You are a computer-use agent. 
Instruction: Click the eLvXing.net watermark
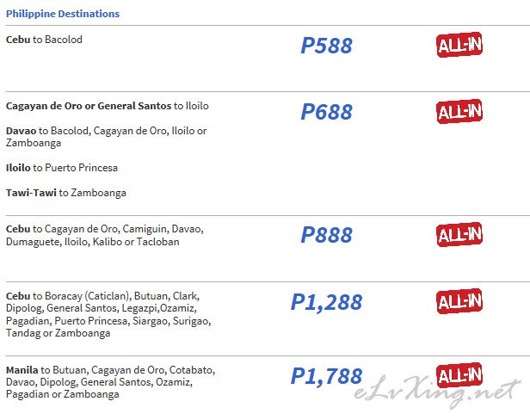coord(437,392)
